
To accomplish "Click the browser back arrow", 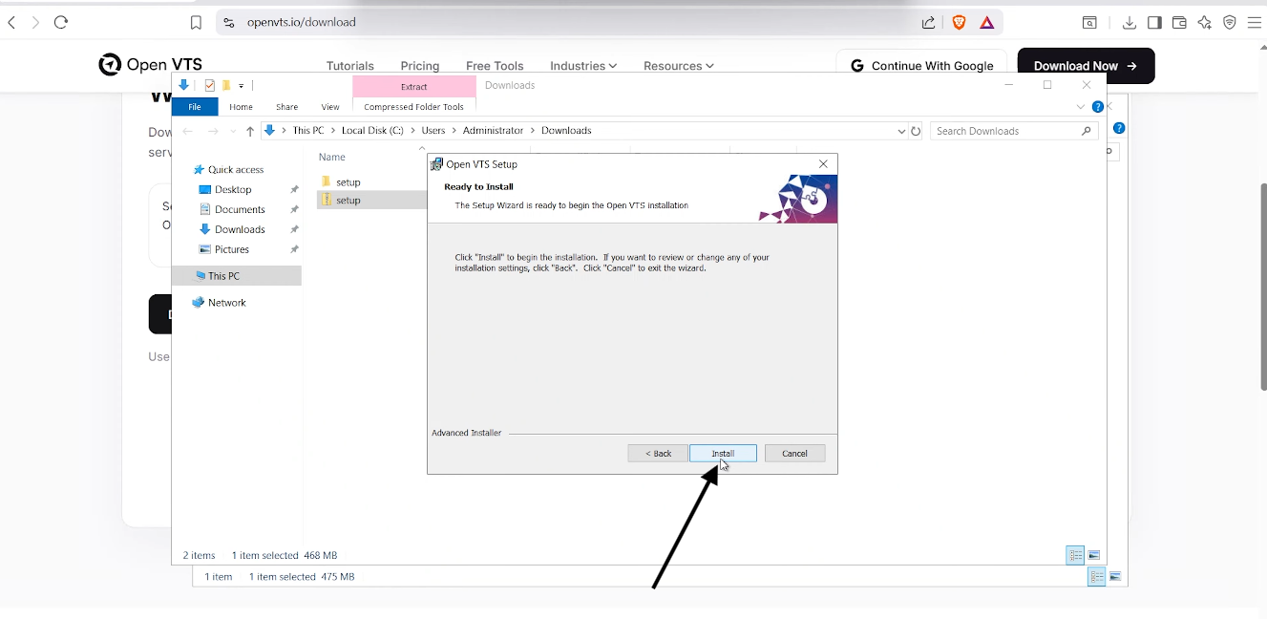I will [11, 22].
